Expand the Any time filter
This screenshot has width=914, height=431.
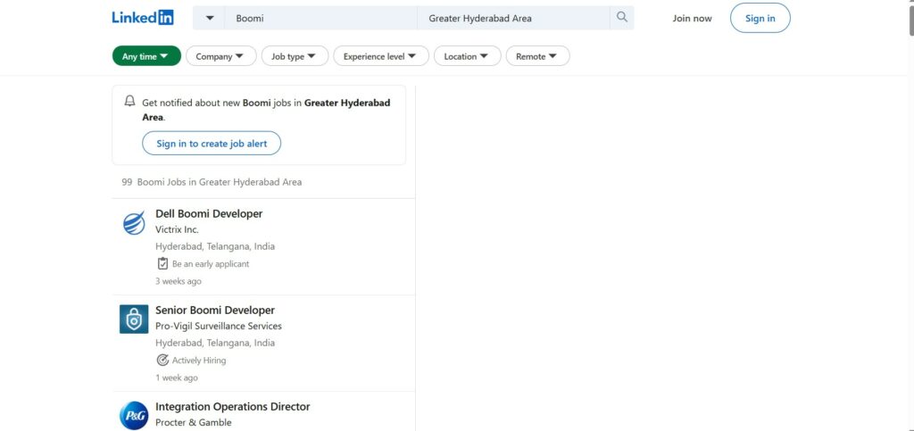click(146, 56)
